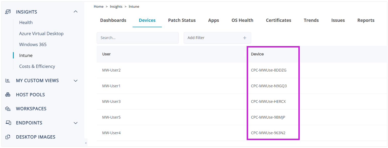Screen dimensions: 388x148
Task: Collapse the Insights section chevron
Action: pos(75,12)
